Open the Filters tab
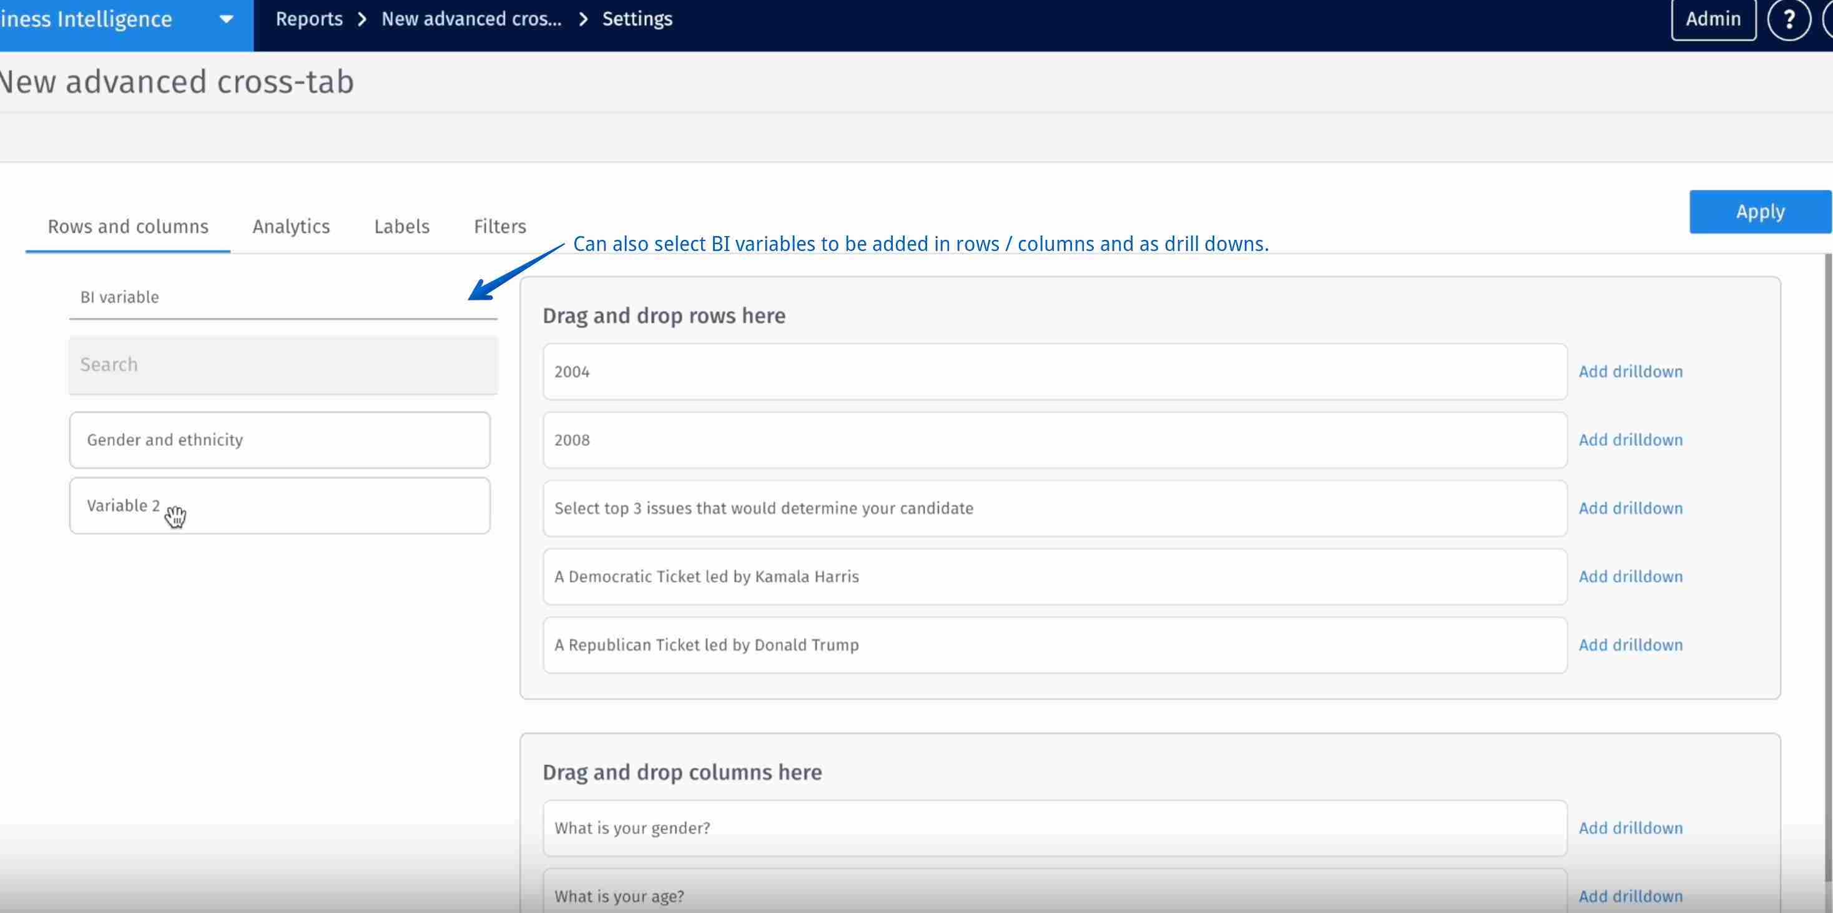The width and height of the screenshot is (1833, 913). (x=499, y=226)
